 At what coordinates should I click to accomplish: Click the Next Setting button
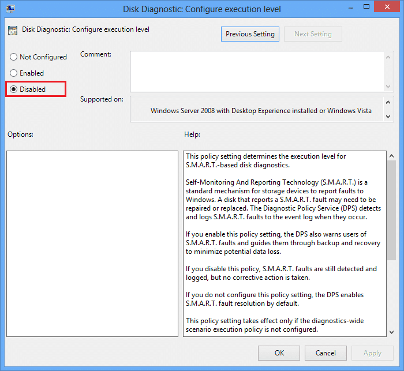pyautogui.click(x=313, y=34)
